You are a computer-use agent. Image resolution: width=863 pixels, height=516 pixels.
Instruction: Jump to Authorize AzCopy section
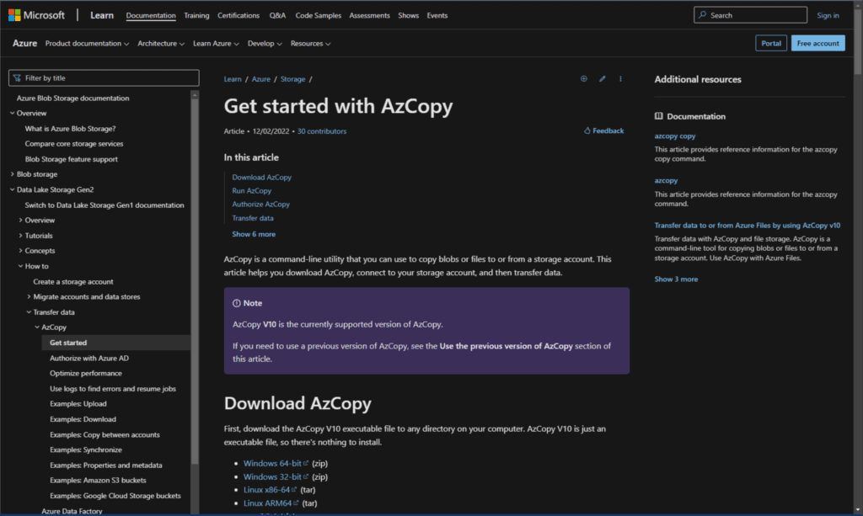click(261, 204)
